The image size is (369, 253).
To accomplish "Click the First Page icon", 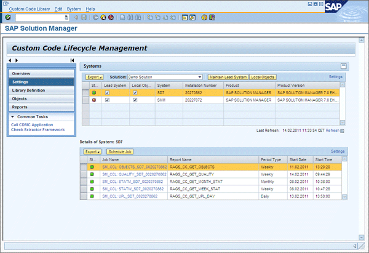I will tap(150, 17).
